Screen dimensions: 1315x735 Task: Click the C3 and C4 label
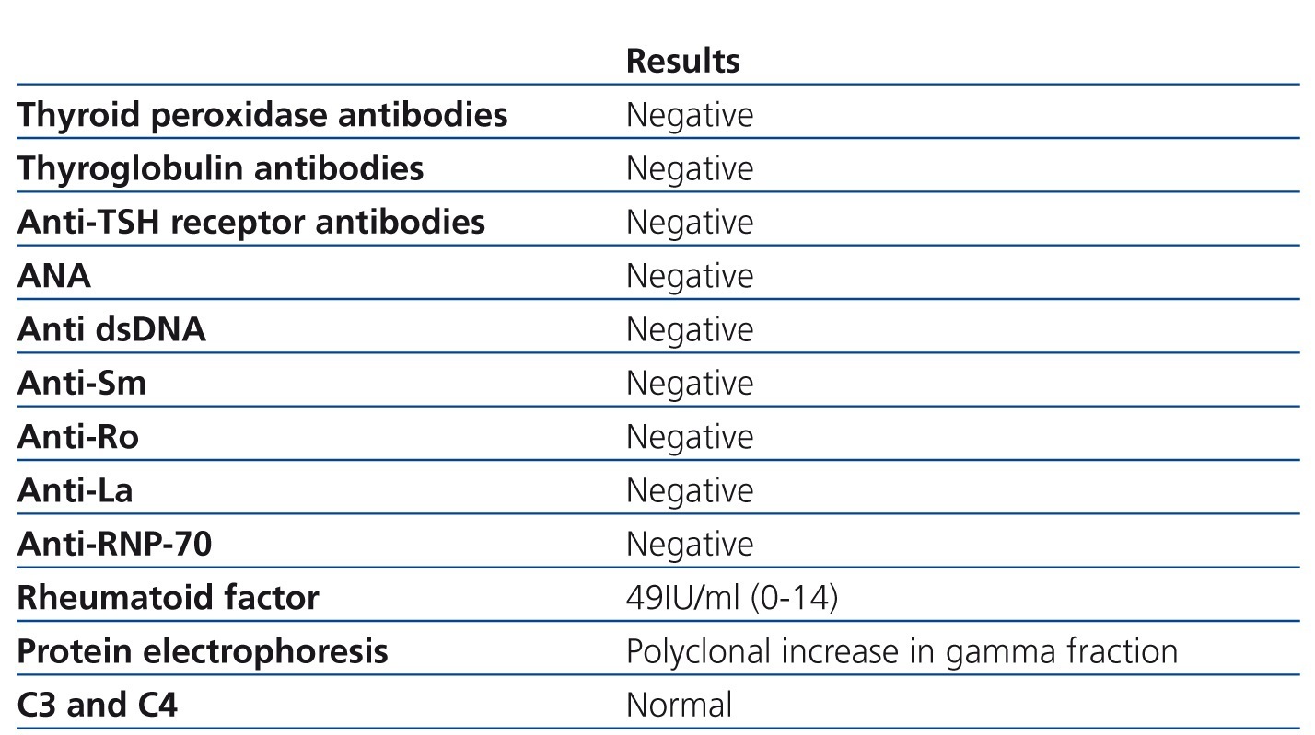coord(98,705)
